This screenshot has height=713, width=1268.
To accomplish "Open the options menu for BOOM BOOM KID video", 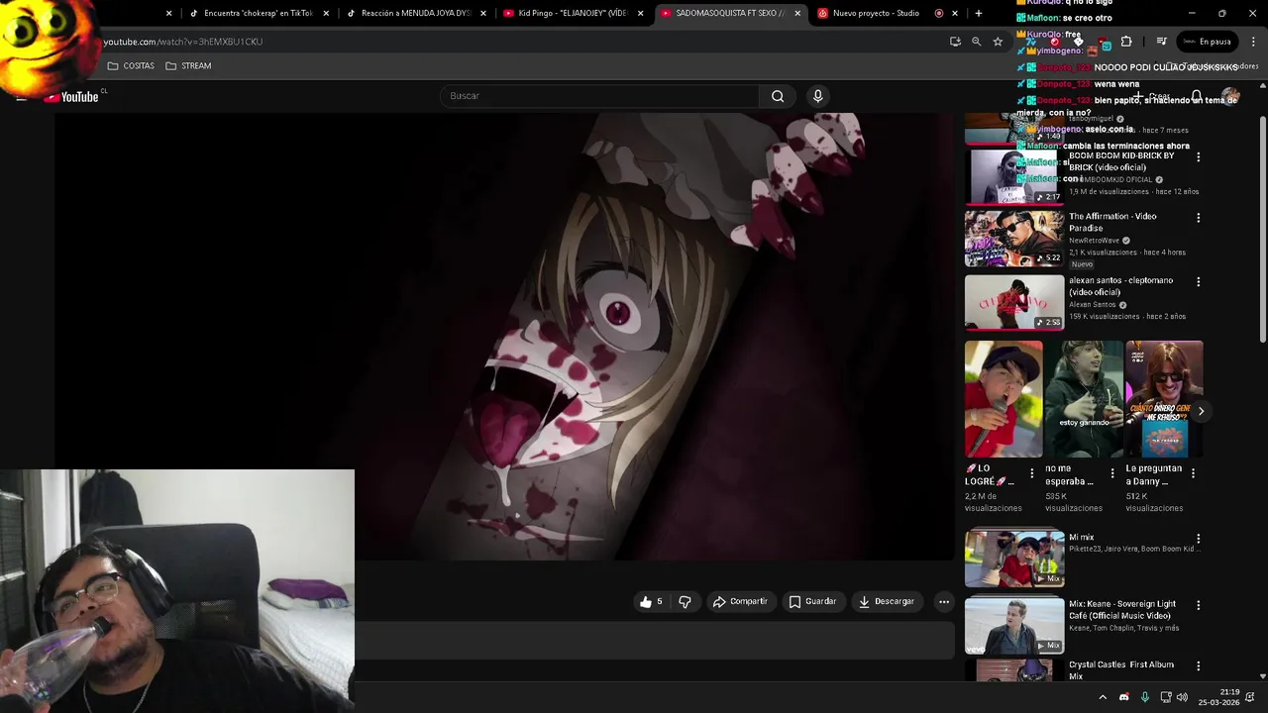I will click(1198, 157).
